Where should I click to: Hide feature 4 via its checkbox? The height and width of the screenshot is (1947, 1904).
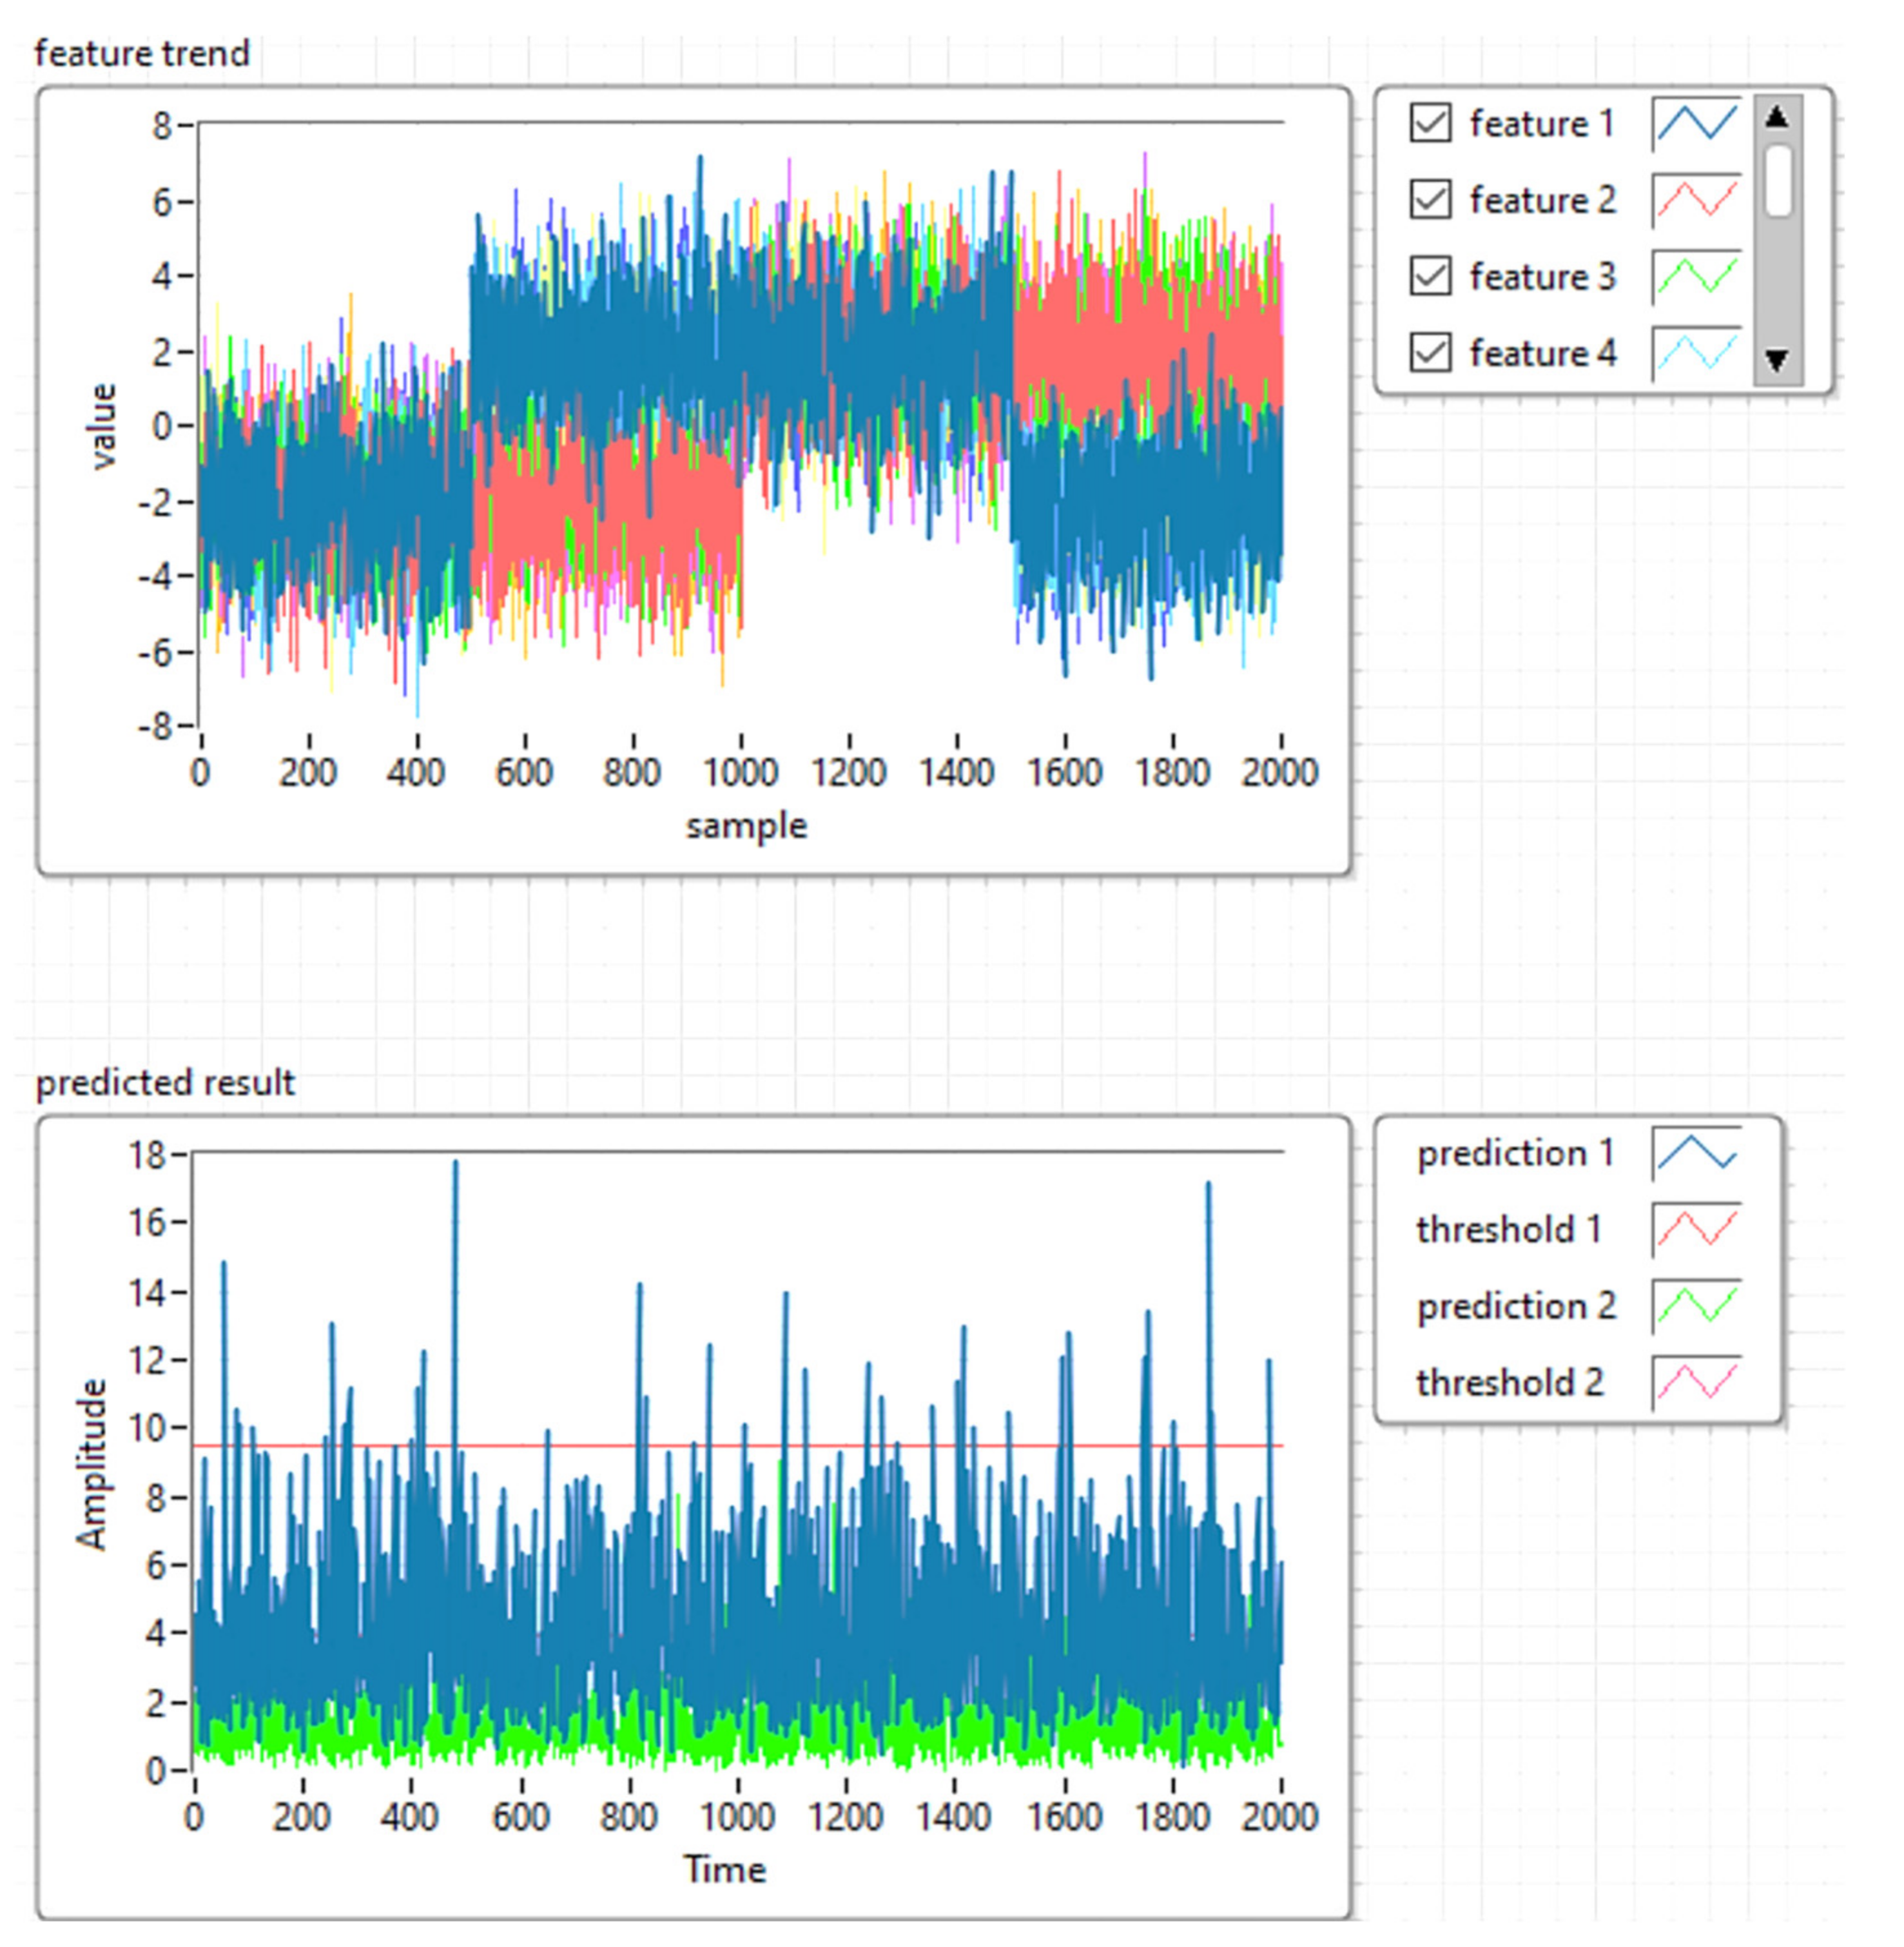coord(1430,353)
